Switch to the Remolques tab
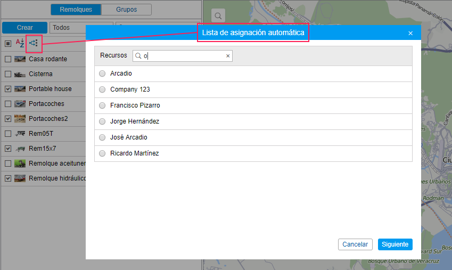 (x=76, y=10)
